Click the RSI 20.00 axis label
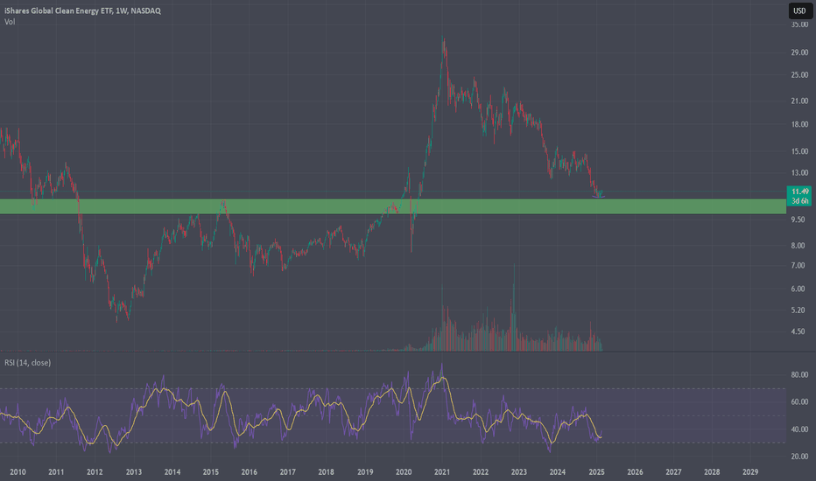816x481 pixels. point(800,456)
